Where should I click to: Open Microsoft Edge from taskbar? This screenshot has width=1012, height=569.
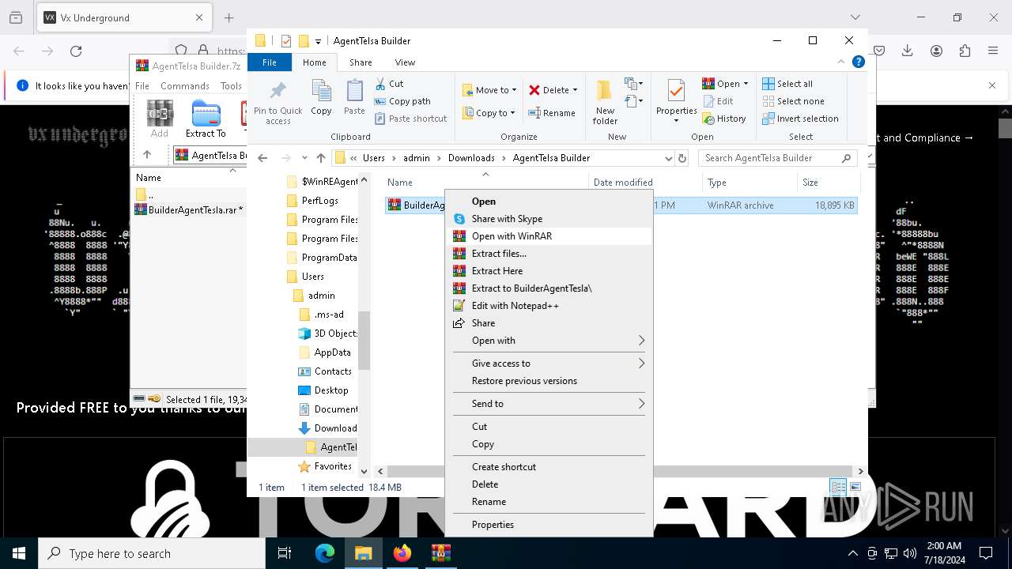point(325,553)
